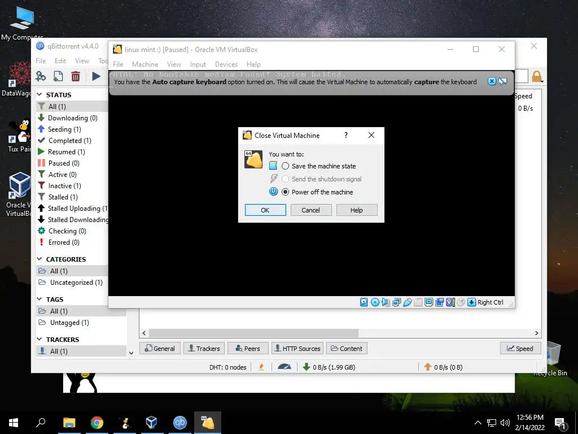Open File Explorer from the taskbar
The image size is (578, 434).
[69, 423]
